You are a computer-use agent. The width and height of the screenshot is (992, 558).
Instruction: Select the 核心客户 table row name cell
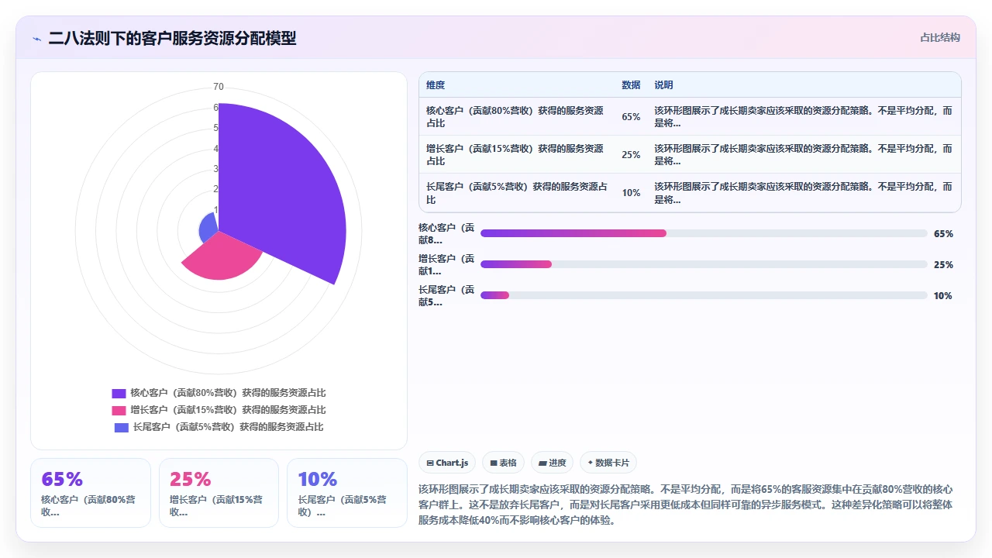point(517,117)
